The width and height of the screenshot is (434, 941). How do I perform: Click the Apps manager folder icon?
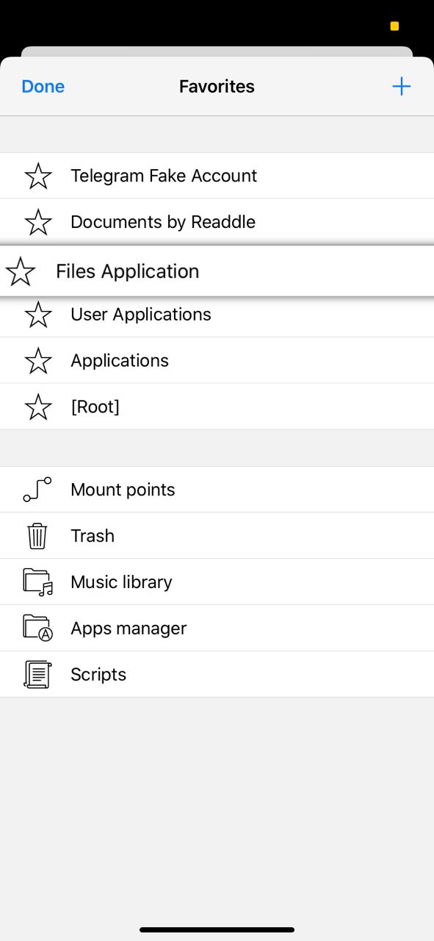[38, 629]
